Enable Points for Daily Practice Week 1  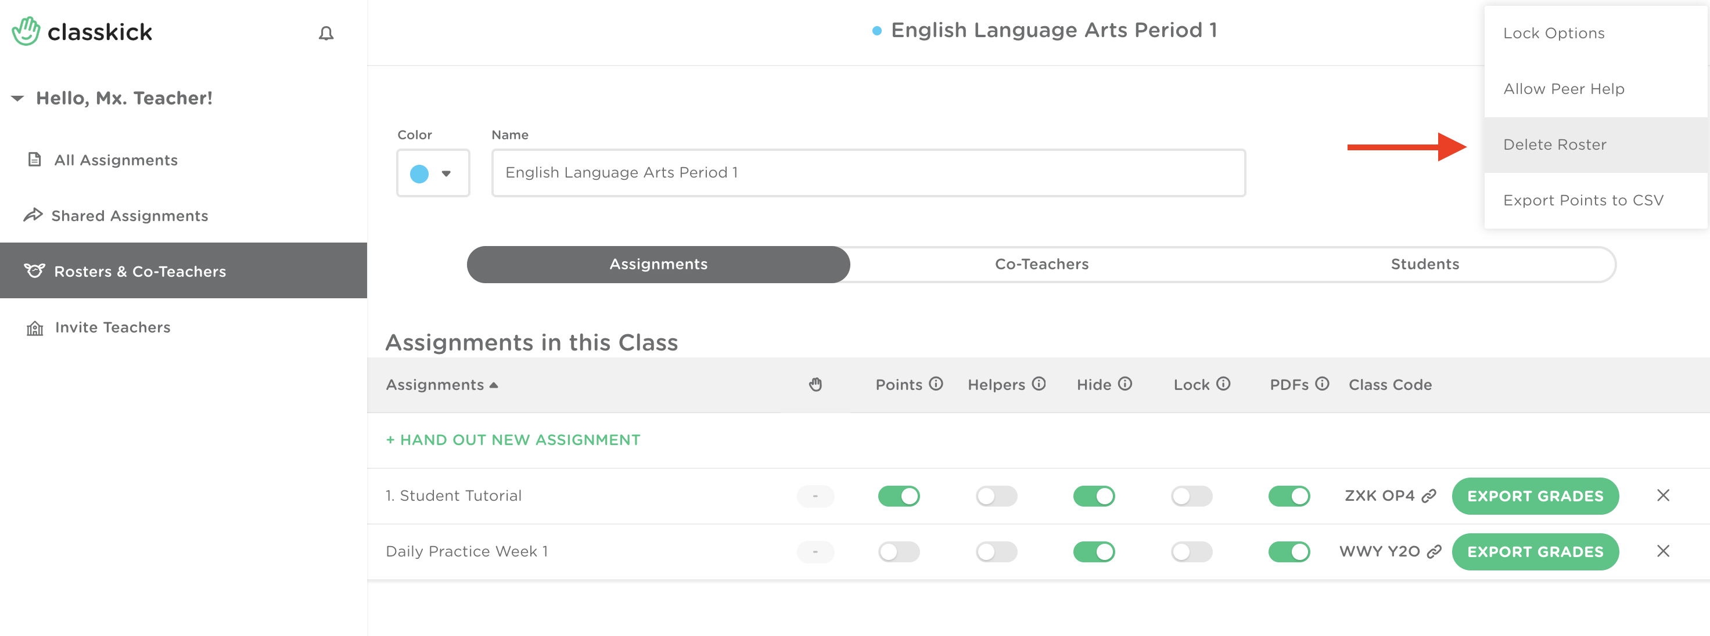pyautogui.click(x=899, y=552)
